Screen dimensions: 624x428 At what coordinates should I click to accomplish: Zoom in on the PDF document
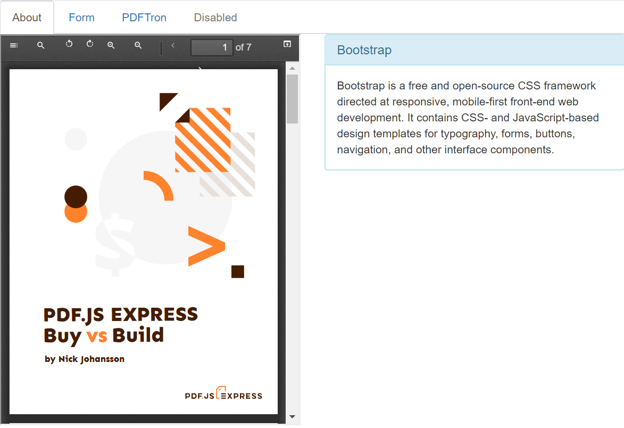tap(111, 45)
